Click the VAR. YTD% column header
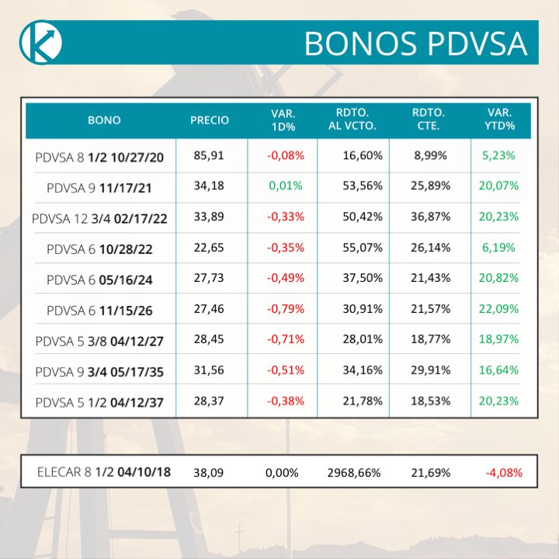Screen dimensions: 559x559 [501, 120]
